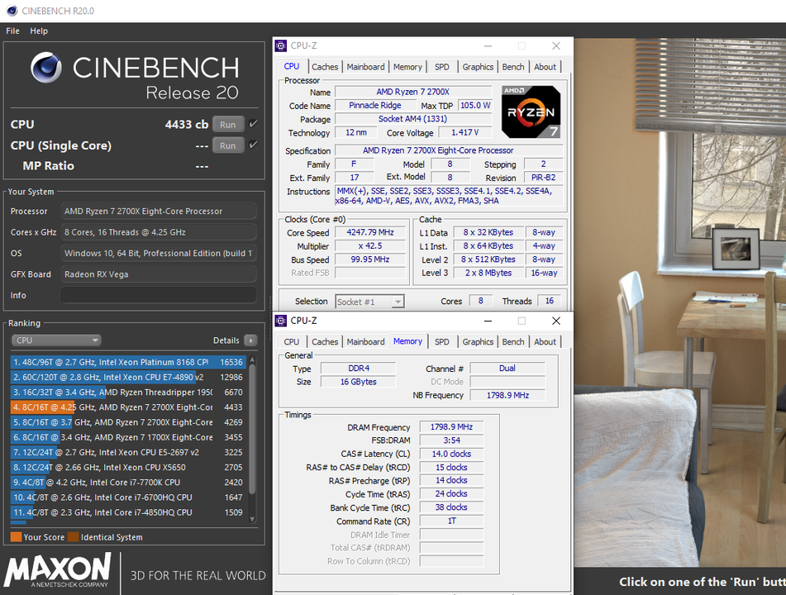This screenshot has width=786, height=595.
Task: Select ranking row Intel Core i7-6700HQ
Action: pos(128,497)
